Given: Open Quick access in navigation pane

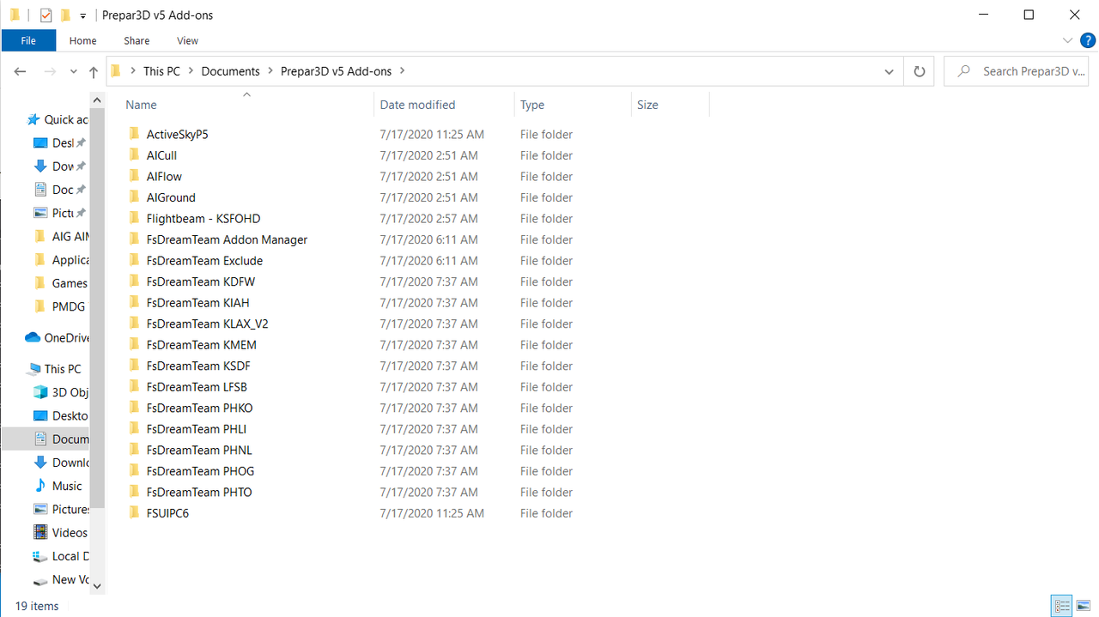Looking at the screenshot, I should point(58,119).
